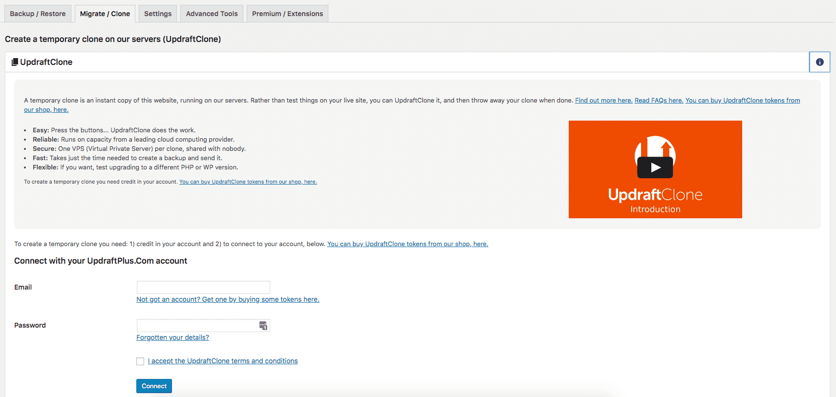Open the Premium / Extensions tab
Image resolution: width=836 pixels, height=397 pixels.
(287, 14)
